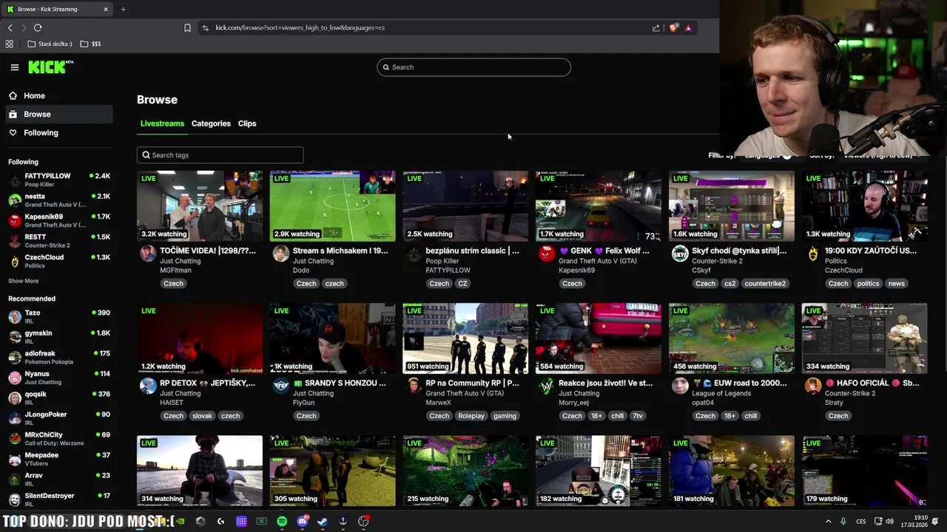
Task: Switch to the Livestreams tab
Action: point(162,123)
